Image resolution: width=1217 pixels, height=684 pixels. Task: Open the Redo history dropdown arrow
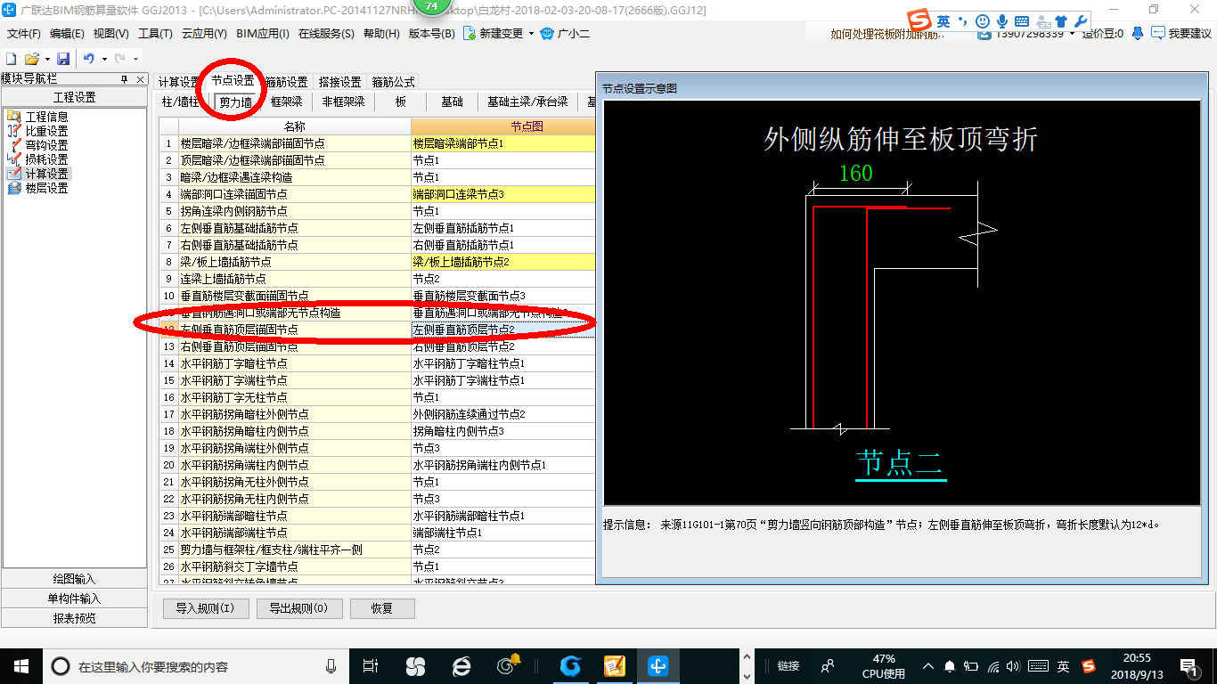pyautogui.click(x=135, y=59)
